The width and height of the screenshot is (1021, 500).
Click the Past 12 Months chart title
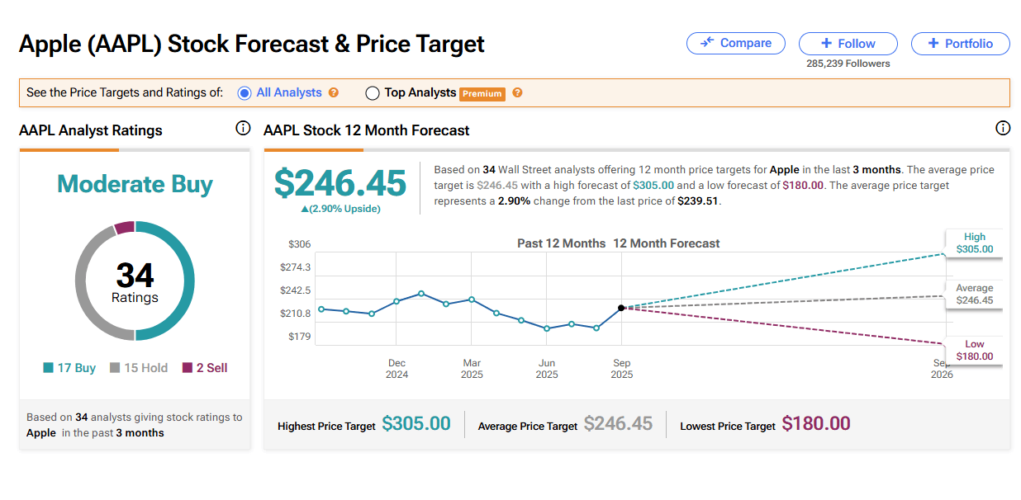point(562,243)
